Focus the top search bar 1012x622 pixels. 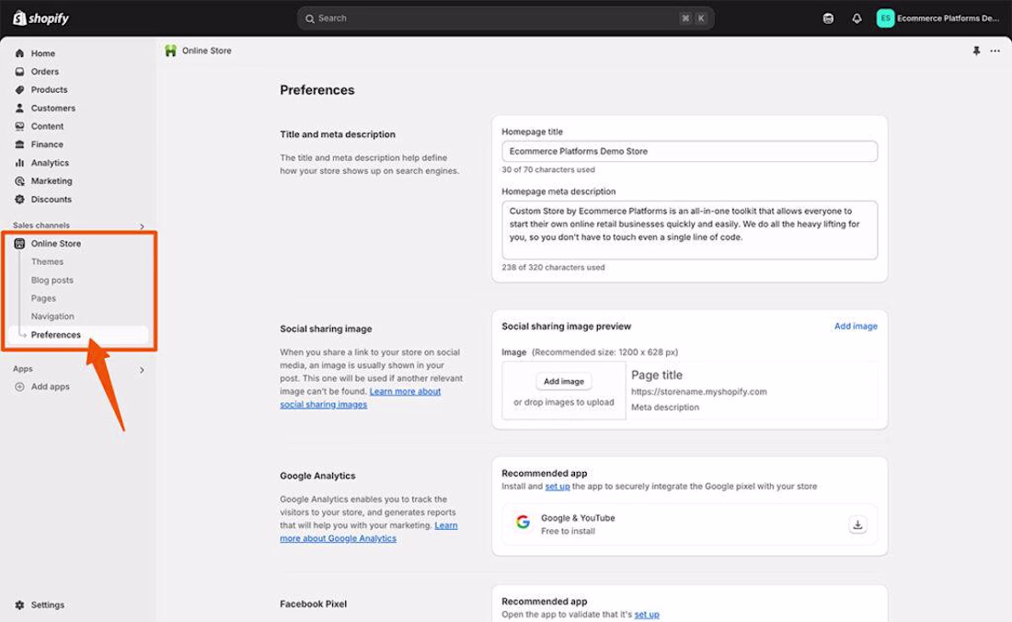coord(505,18)
